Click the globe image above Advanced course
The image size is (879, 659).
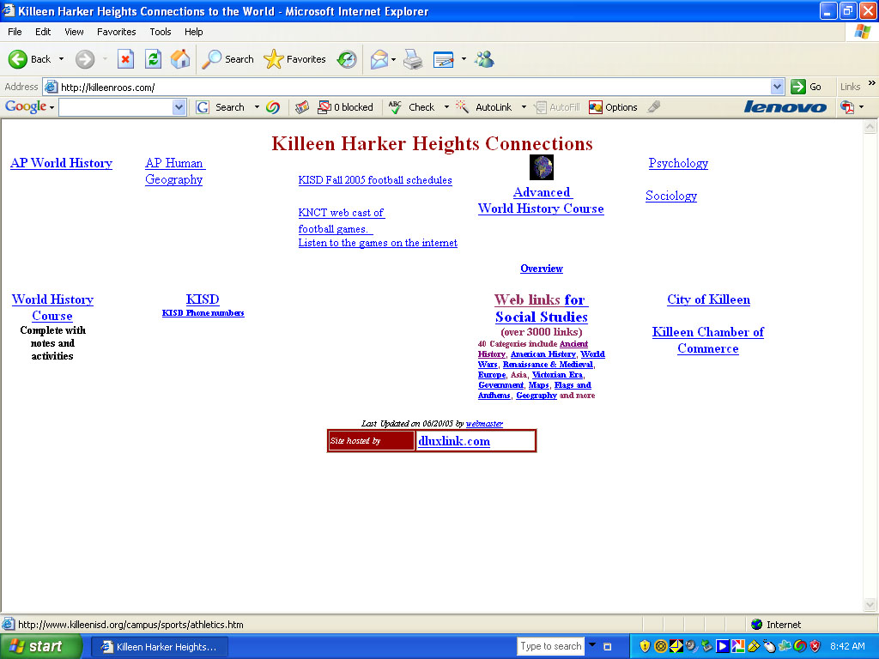tap(542, 166)
